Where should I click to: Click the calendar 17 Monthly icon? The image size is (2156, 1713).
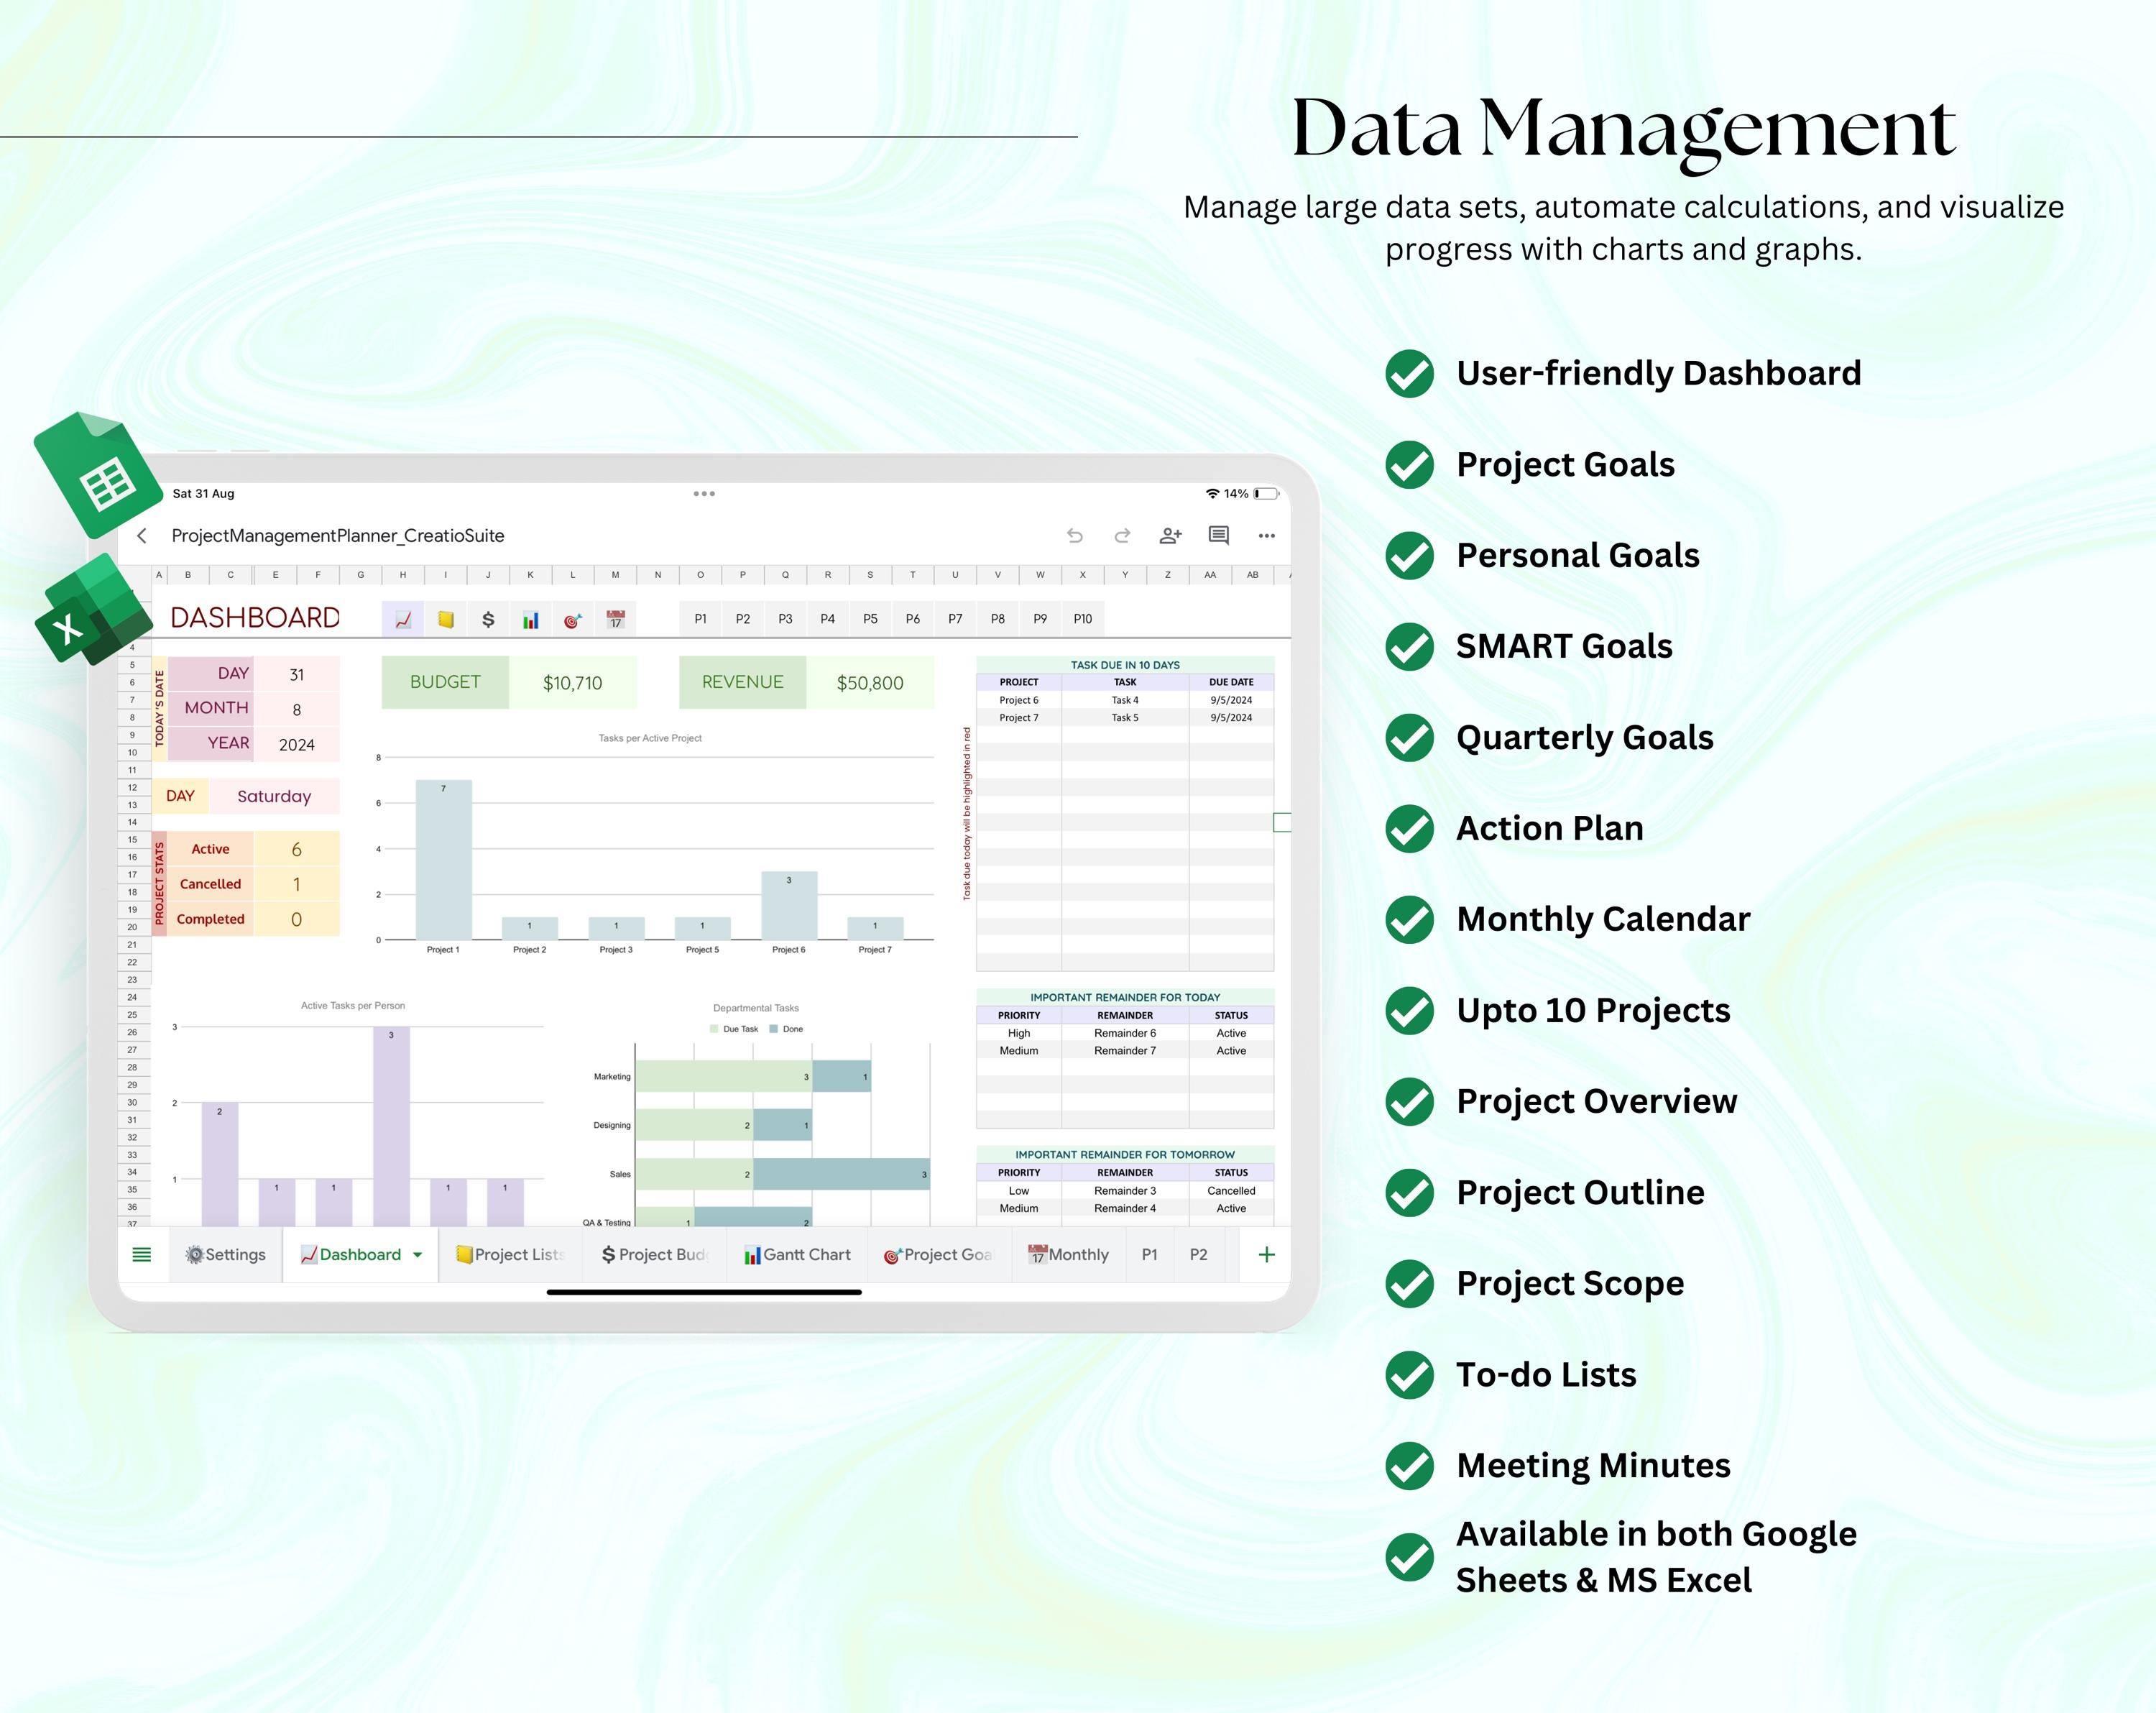point(615,618)
